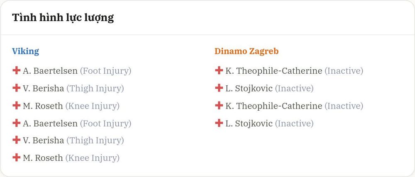The height and width of the screenshot is (177, 415).
Task: Select the last M. Roseth player name
Action: [x=43, y=158]
